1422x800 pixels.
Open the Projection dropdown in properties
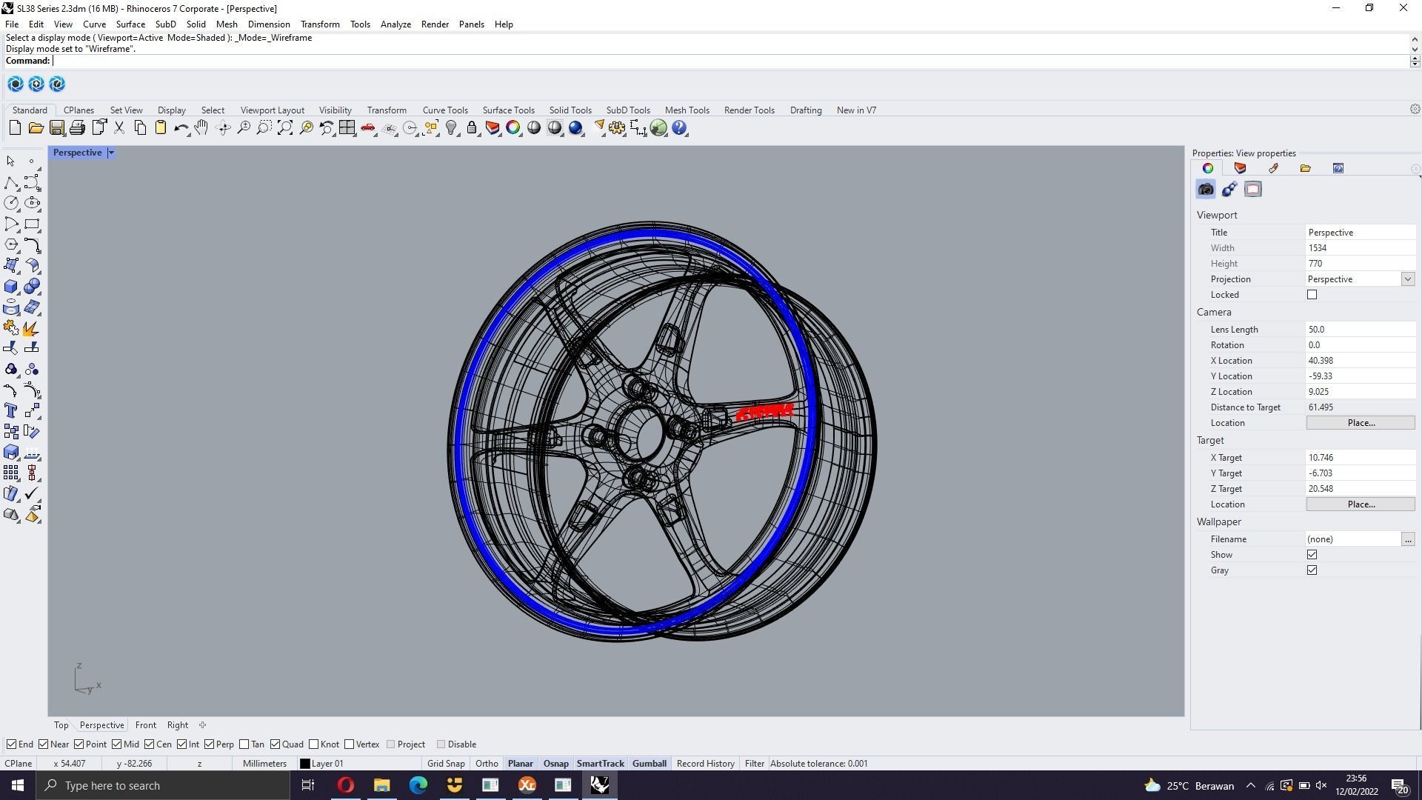tap(1407, 279)
